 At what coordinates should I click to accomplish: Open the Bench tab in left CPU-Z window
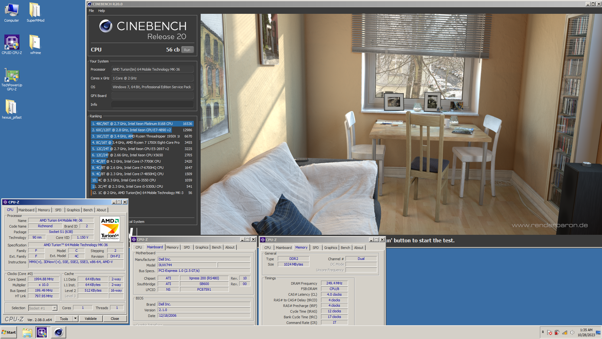(88, 210)
